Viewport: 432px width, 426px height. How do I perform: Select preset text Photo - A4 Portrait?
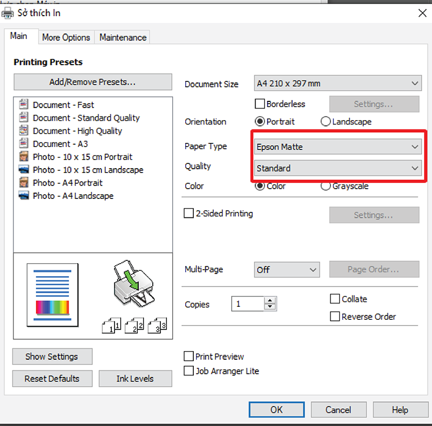[x=67, y=183]
